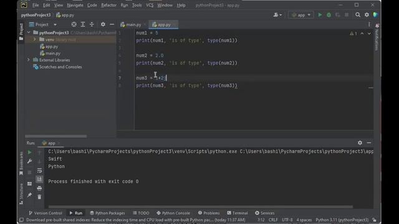Open the Window menu
The height and width of the screenshot is (224, 399).
pyautogui.click(x=165, y=5)
